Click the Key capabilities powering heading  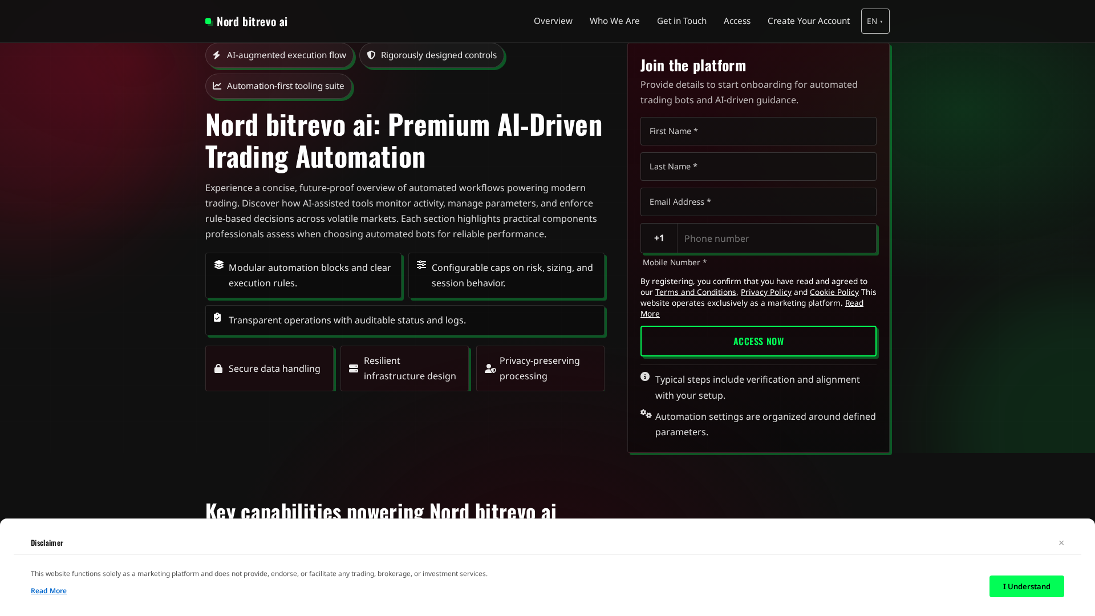[381, 510]
